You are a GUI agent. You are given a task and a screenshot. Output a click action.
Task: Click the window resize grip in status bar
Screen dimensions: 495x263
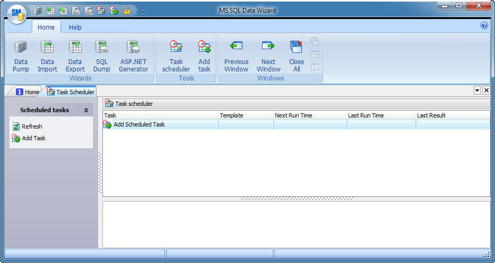pyautogui.click(x=487, y=254)
